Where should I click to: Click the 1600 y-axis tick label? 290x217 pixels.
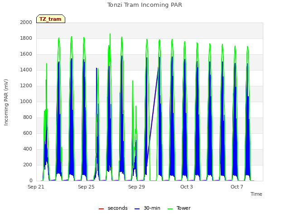(x=26, y=54)
